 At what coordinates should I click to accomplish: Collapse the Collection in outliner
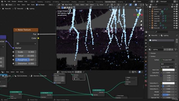(x=148, y=7)
